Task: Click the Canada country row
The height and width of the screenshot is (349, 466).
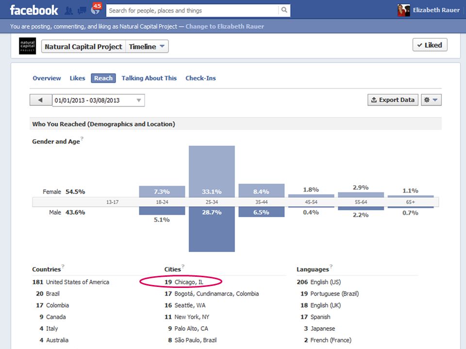Action: tap(52, 317)
